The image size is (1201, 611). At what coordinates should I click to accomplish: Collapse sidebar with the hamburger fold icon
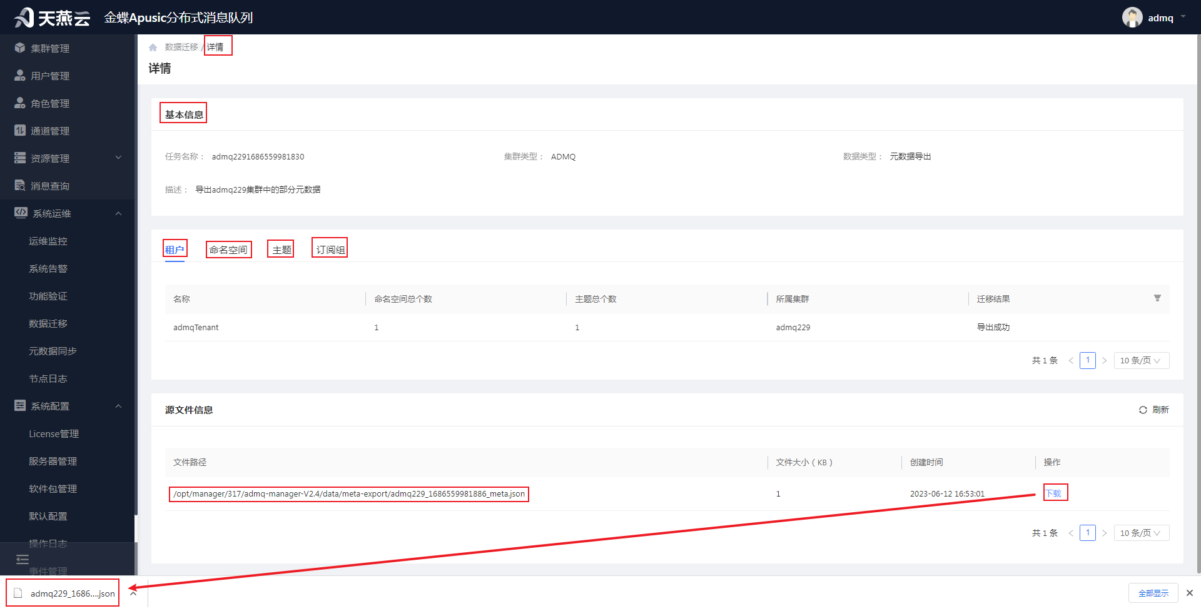[23, 559]
